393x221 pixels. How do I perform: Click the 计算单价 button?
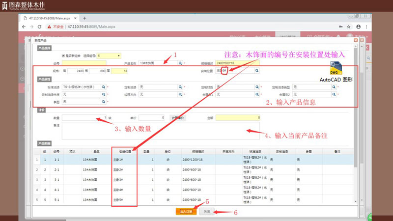point(177,118)
